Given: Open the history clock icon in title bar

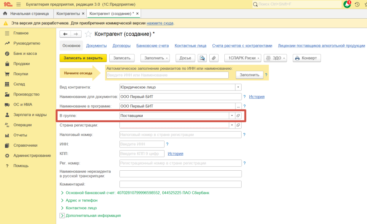Looking at the screenshot, I should 357,4.
